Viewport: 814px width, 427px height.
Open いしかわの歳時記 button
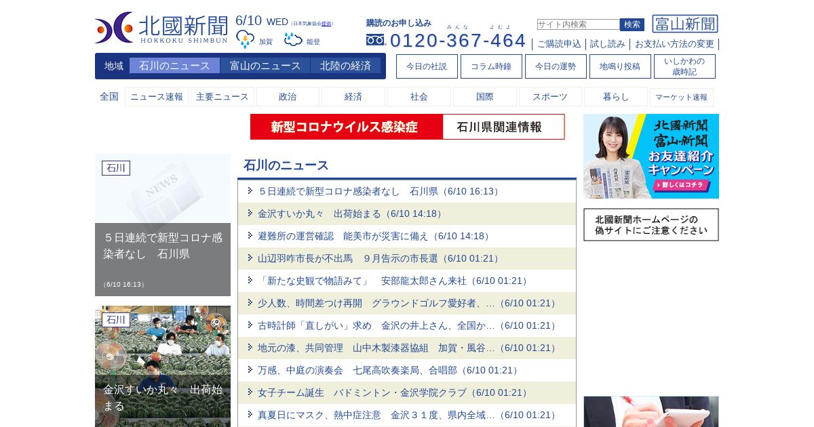point(684,66)
